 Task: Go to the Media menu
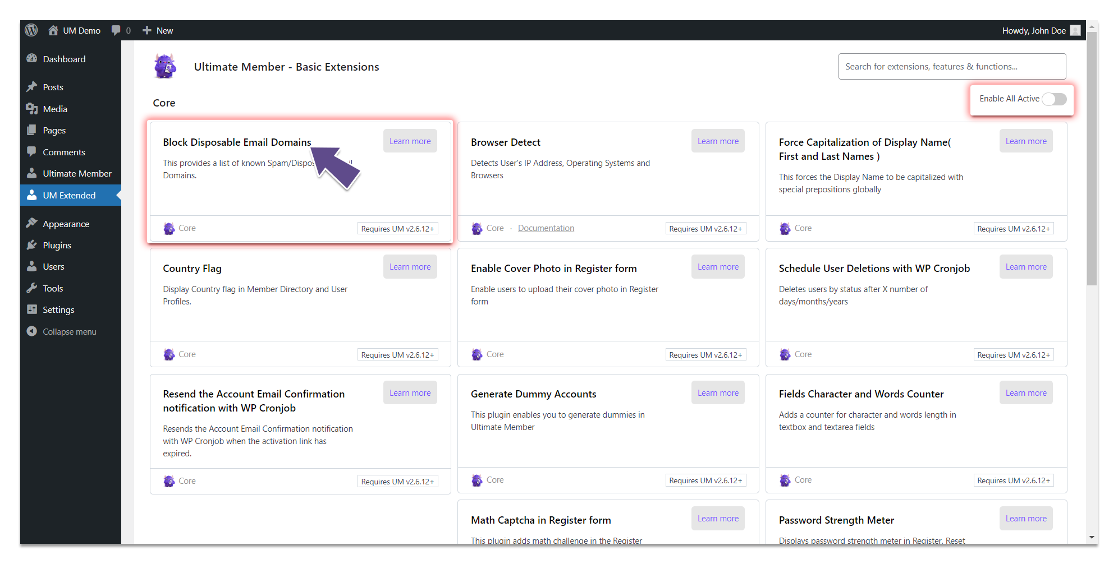71,109
